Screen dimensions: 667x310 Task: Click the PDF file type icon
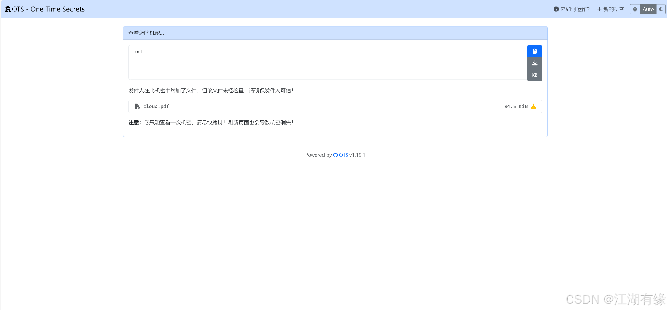click(x=137, y=106)
